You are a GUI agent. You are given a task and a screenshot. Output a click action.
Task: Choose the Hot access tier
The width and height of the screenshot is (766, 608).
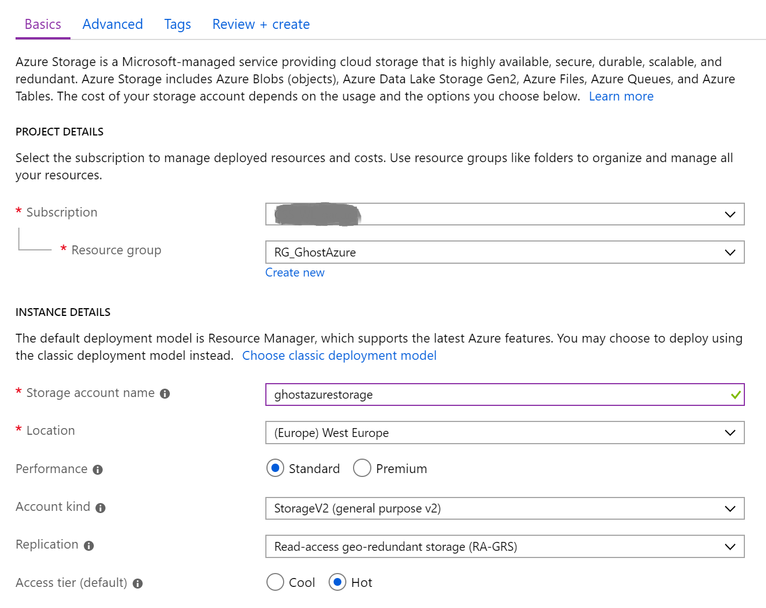pos(337,582)
